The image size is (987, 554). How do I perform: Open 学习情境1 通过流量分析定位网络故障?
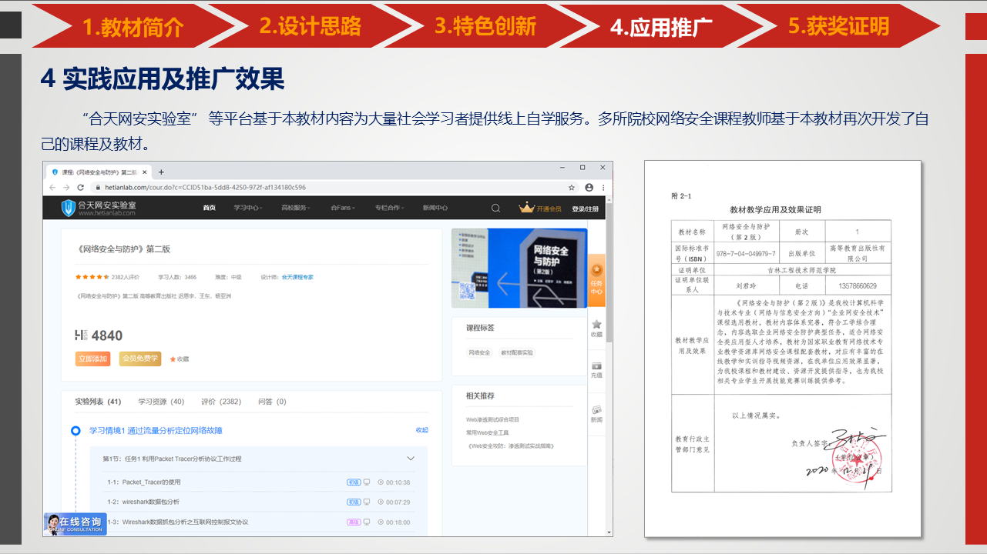[156, 431]
